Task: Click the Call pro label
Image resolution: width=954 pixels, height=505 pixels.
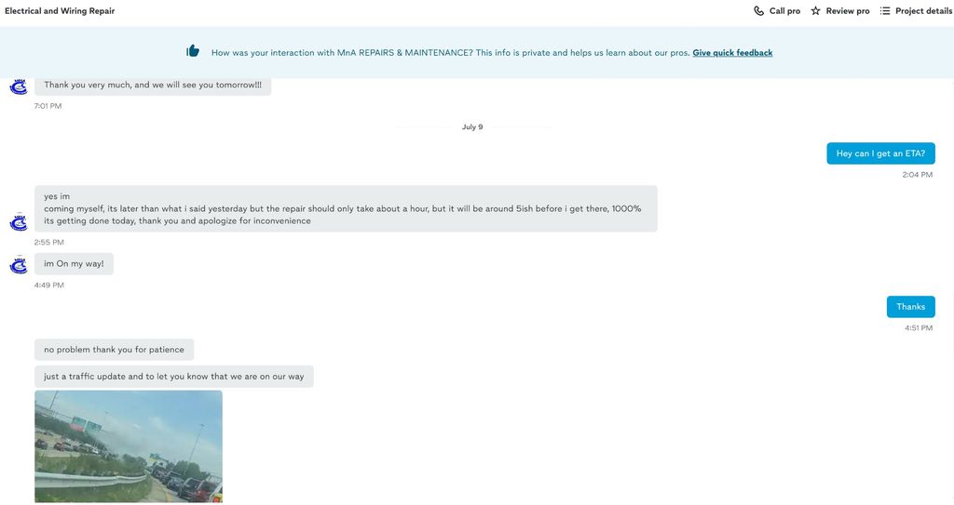Action: (x=784, y=11)
